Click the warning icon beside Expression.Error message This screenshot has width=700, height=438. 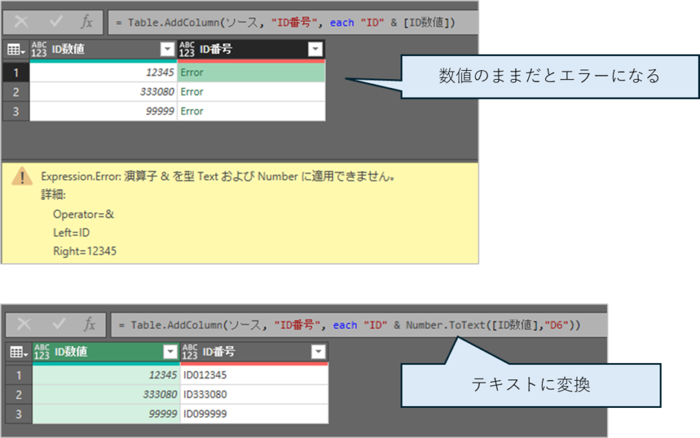pos(23,175)
